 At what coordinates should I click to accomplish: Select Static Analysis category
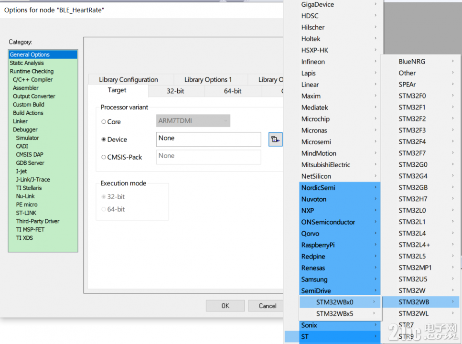tap(43, 63)
